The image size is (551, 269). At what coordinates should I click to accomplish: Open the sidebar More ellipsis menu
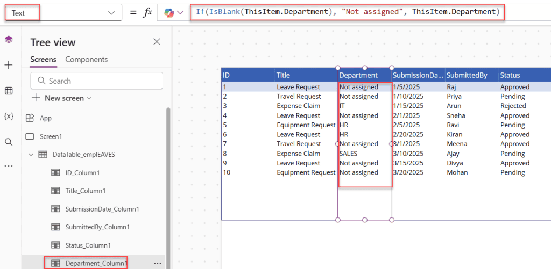[x=9, y=166]
